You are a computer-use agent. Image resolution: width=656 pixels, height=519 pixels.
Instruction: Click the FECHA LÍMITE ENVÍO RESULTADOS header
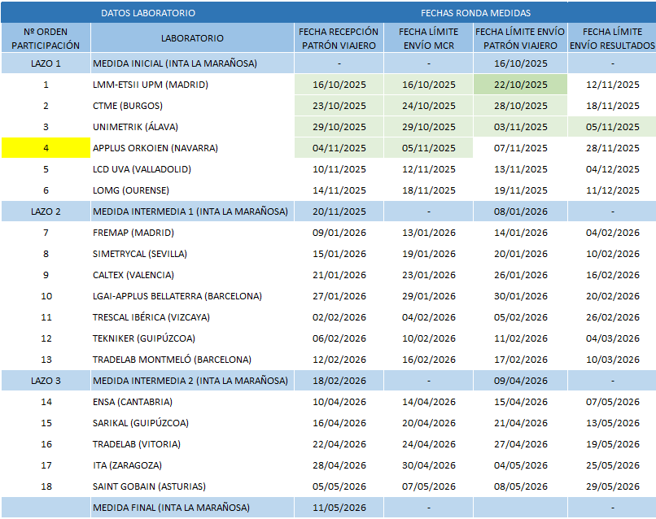(612, 38)
